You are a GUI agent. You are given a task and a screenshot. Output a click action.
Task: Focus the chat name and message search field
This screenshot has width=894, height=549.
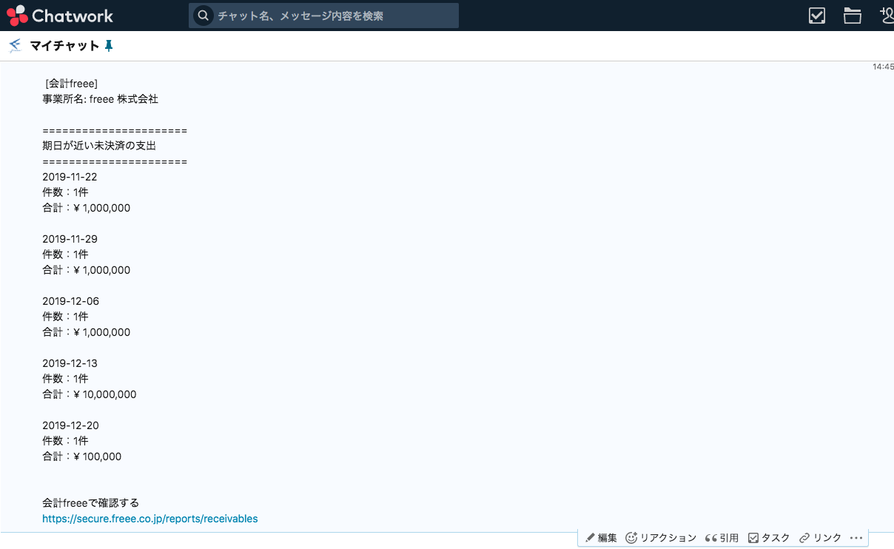pyautogui.click(x=323, y=16)
